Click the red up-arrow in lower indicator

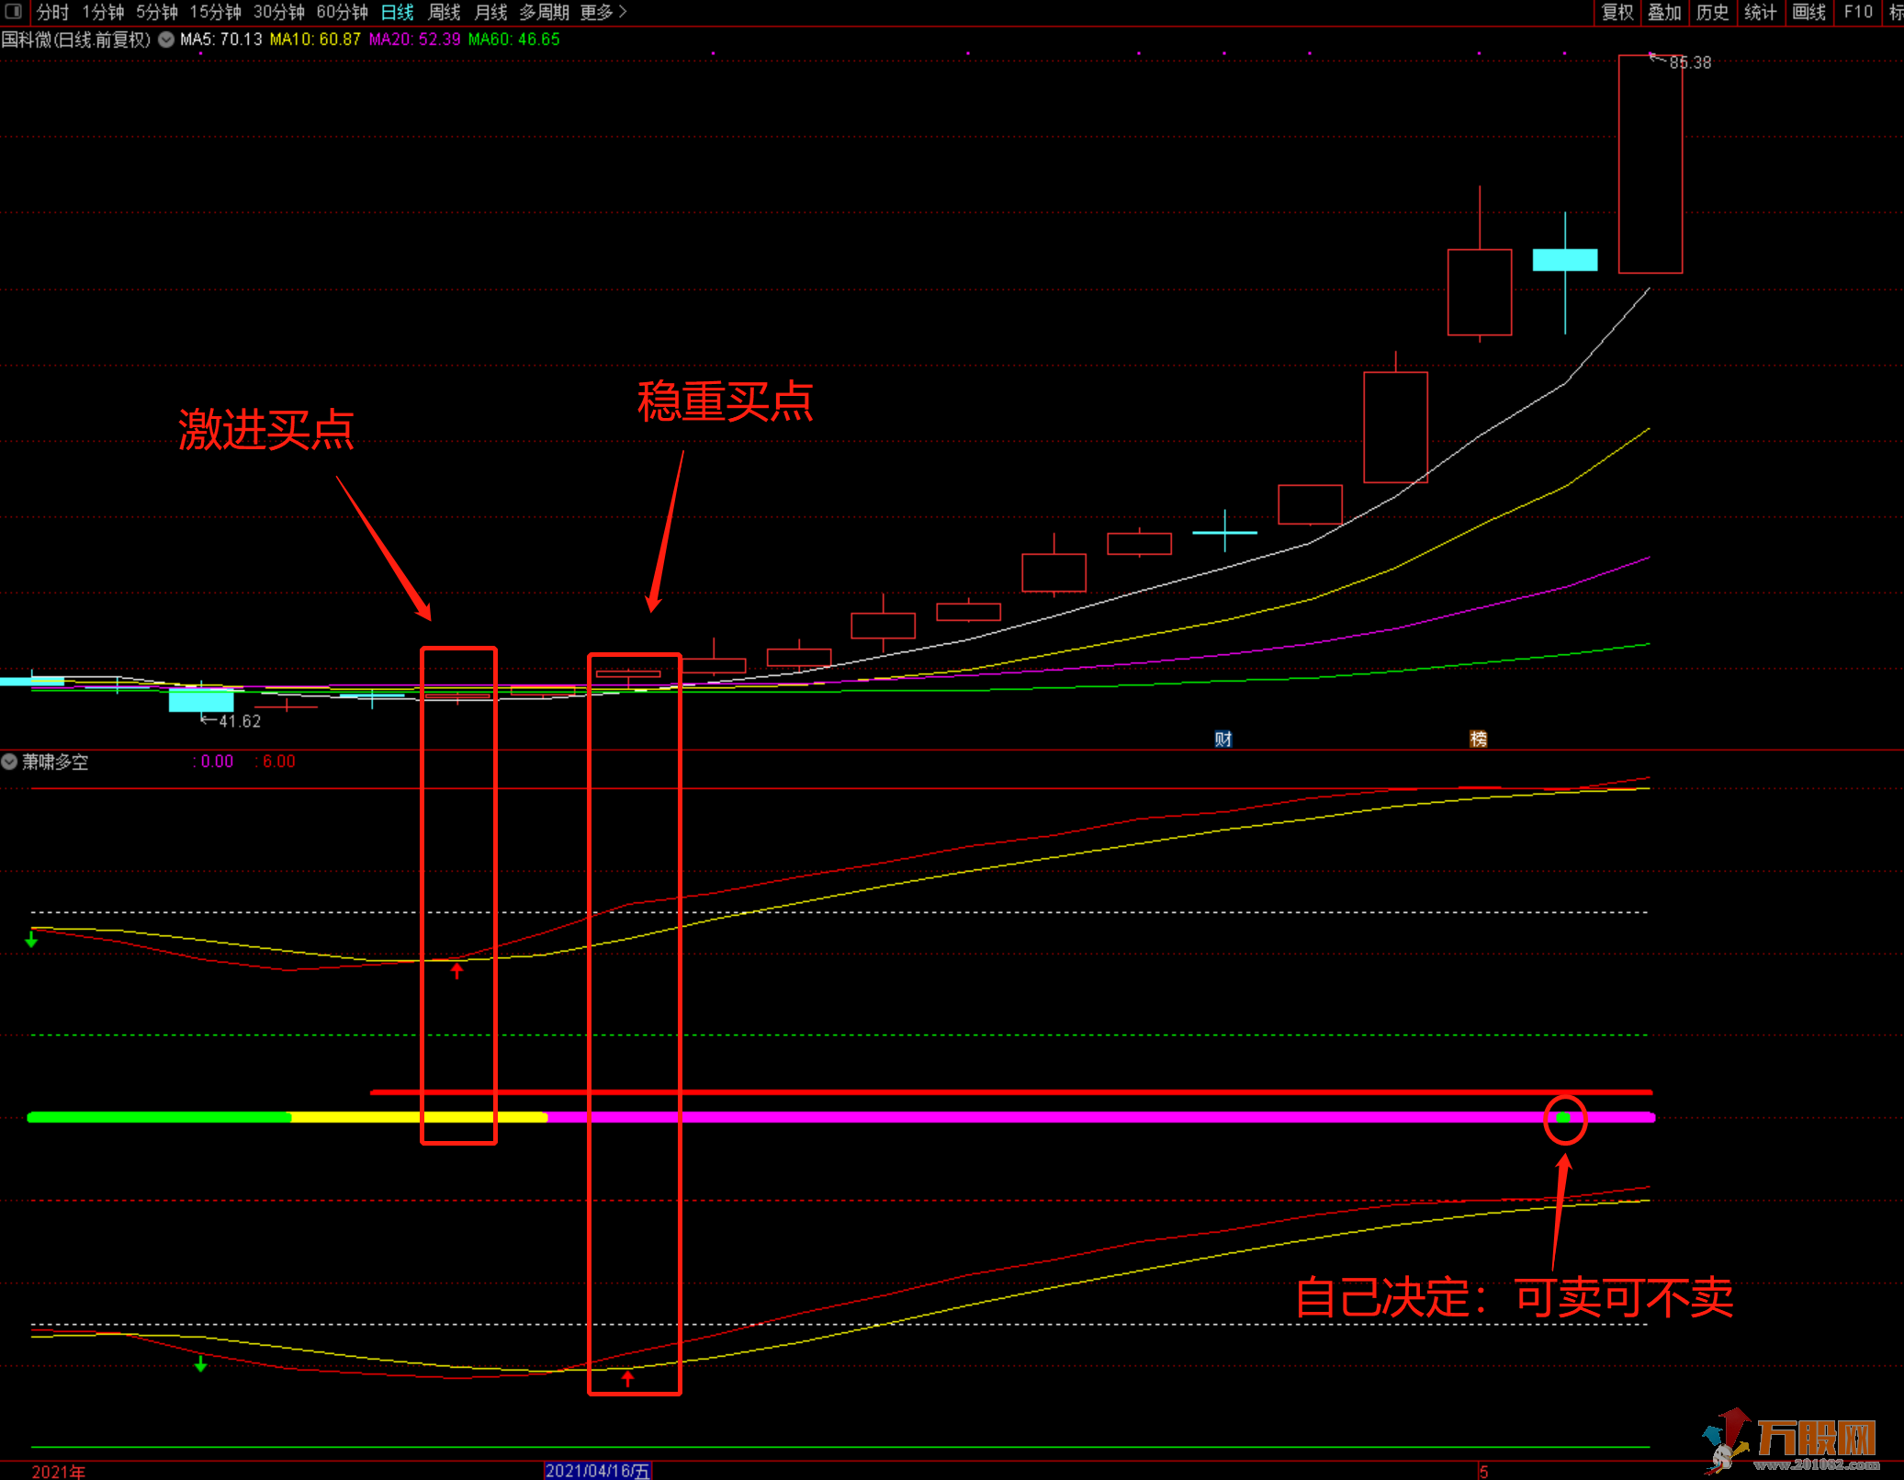[627, 1378]
